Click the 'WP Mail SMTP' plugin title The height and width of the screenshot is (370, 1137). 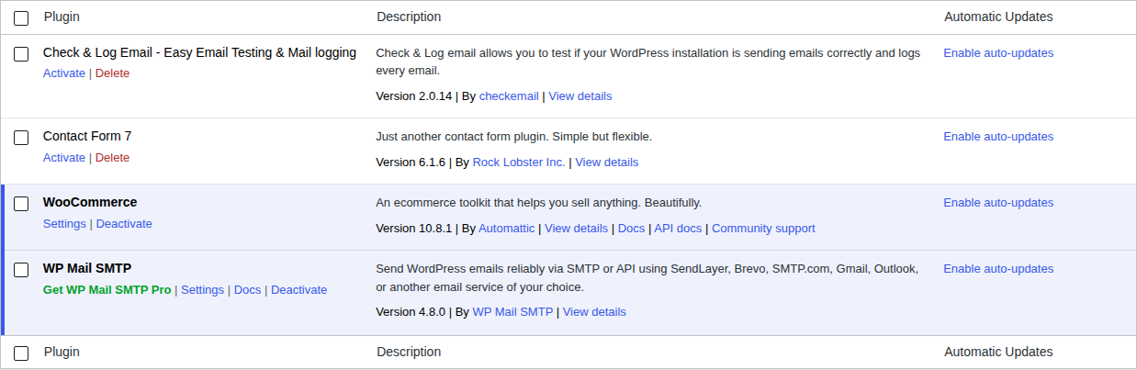pyautogui.click(x=87, y=268)
